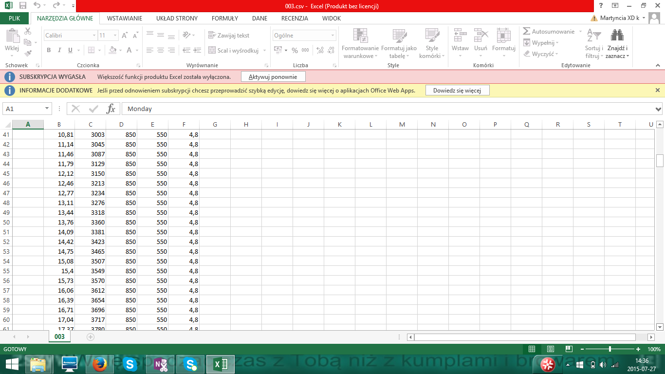
Task: Open the Calibri font name dropdown
Action: coord(94,36)
